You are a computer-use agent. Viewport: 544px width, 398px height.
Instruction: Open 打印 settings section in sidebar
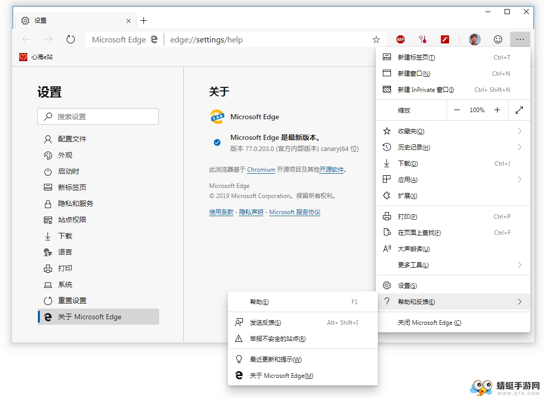(x=98, y=268)
